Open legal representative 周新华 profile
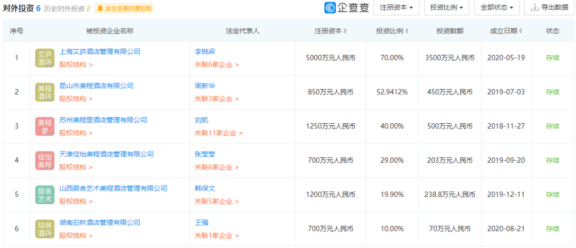The height and width of the screenshot is (248, 576). coord(205,86)
